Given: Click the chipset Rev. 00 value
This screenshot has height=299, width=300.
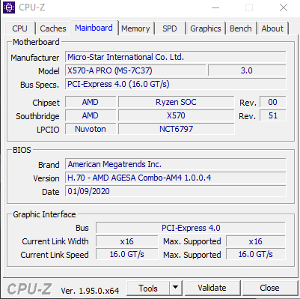Looking at the screenshot, I should [x=273, y=102].
